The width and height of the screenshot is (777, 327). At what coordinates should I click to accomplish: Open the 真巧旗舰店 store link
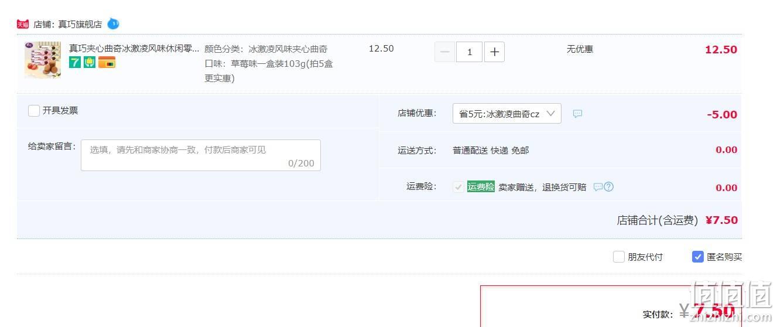click(80, 24)
